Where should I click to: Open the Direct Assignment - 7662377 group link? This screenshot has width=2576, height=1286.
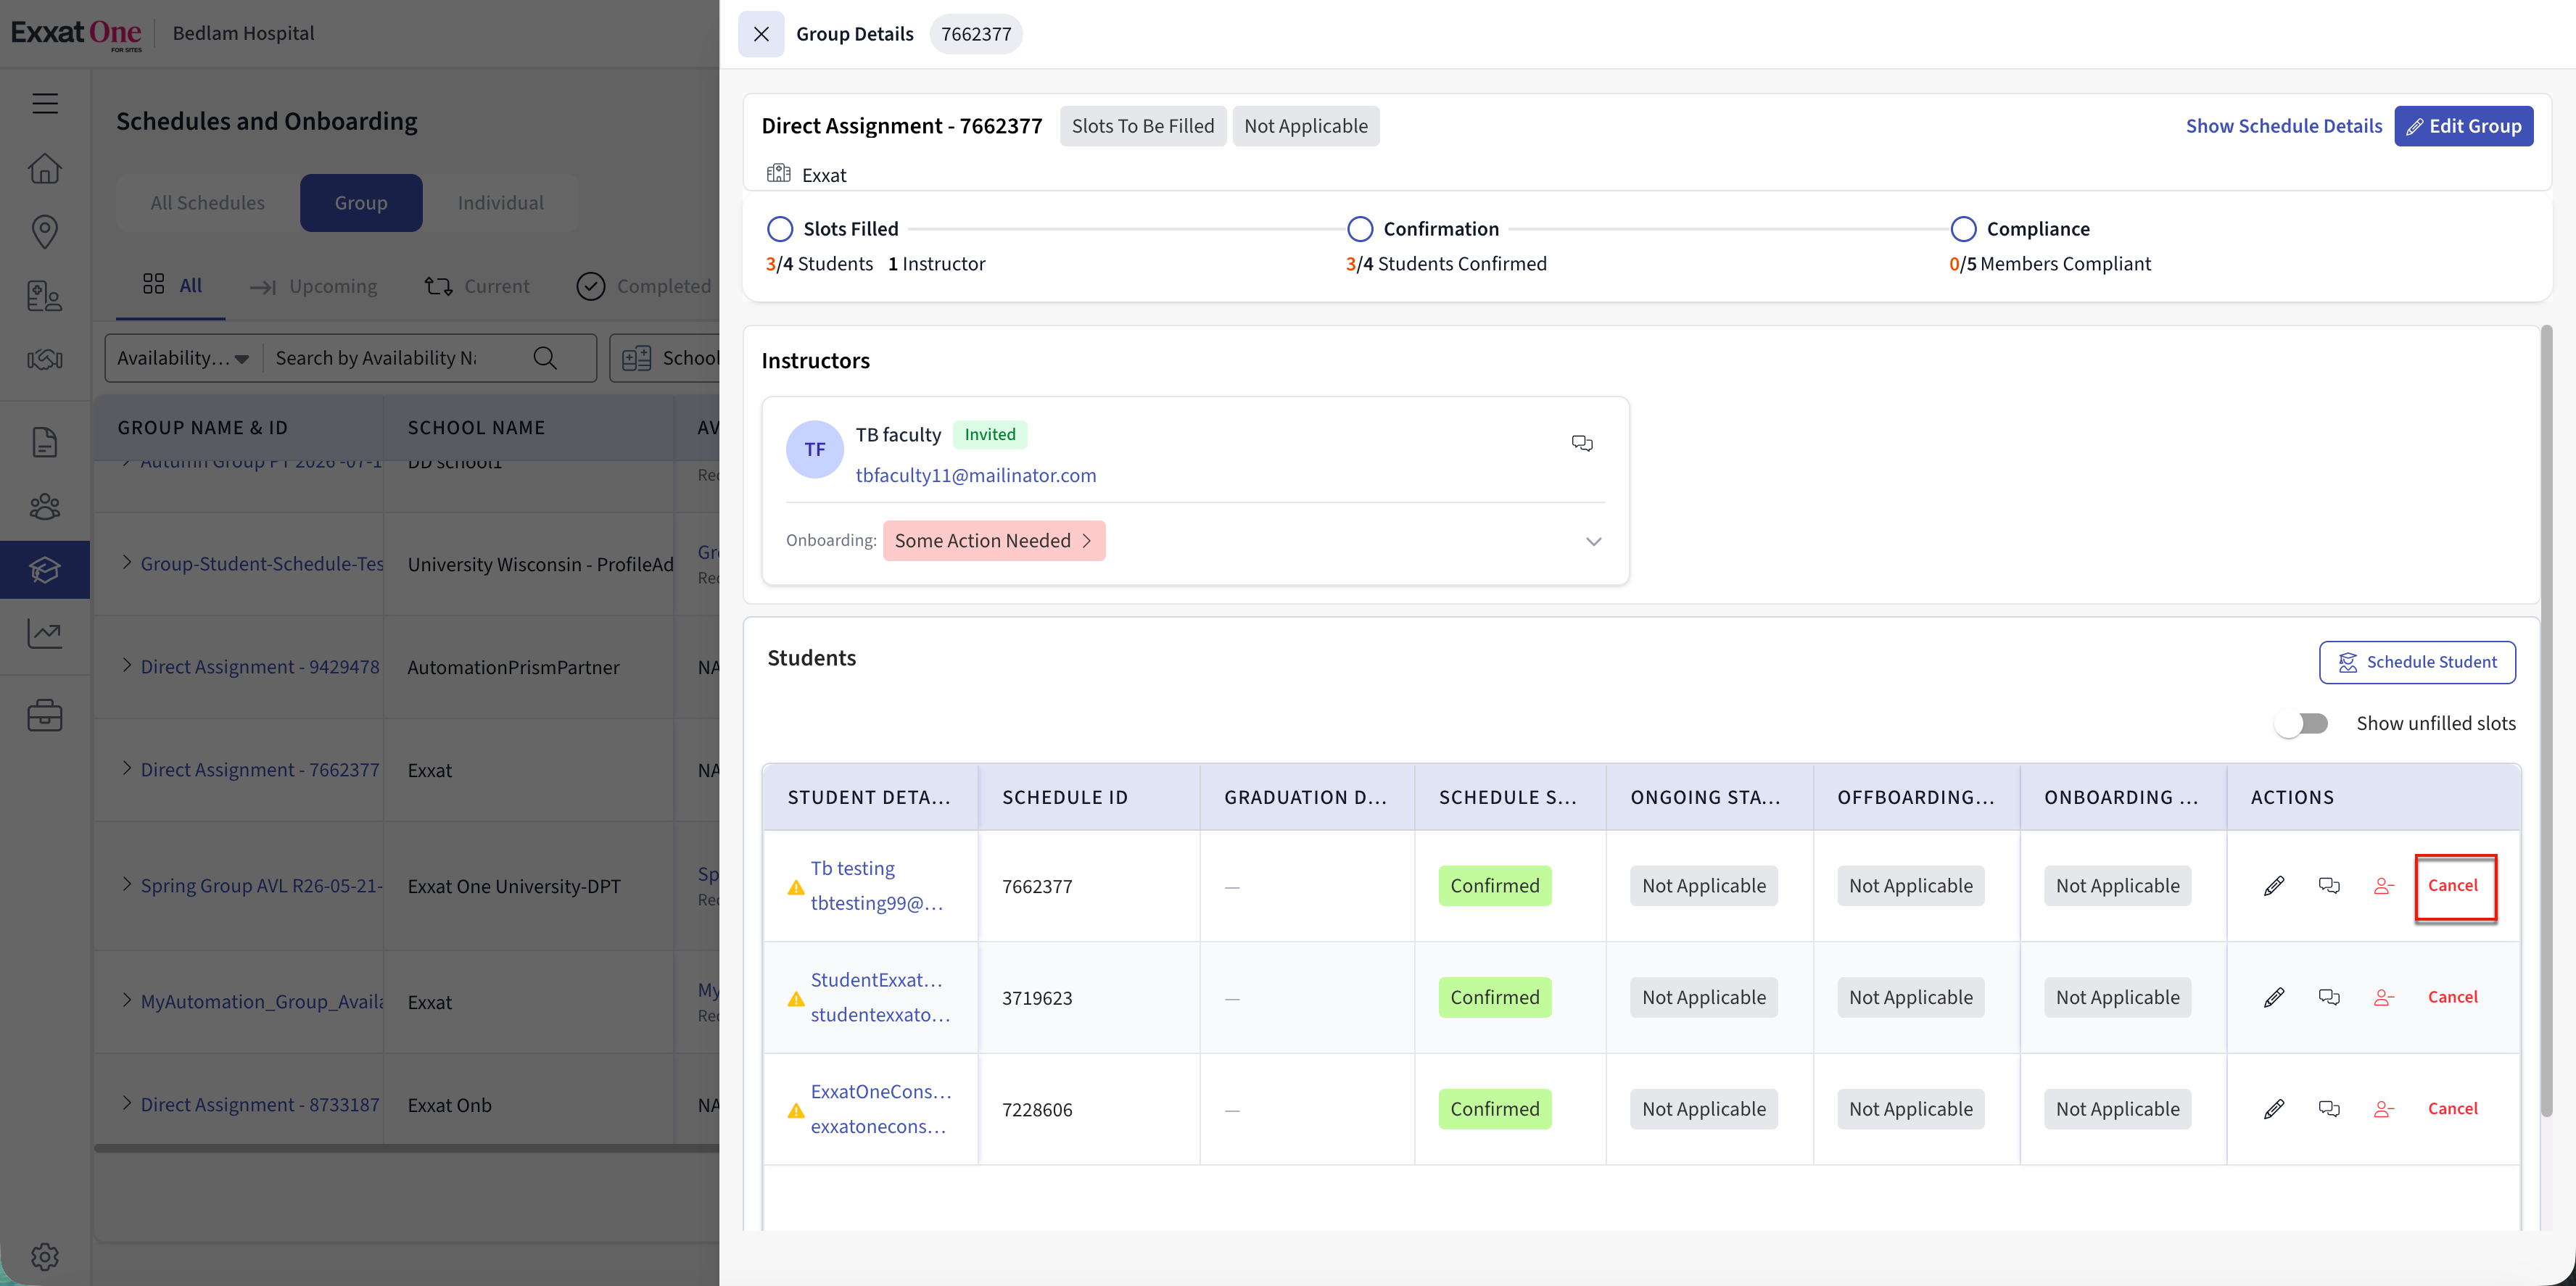click(260, 769)
